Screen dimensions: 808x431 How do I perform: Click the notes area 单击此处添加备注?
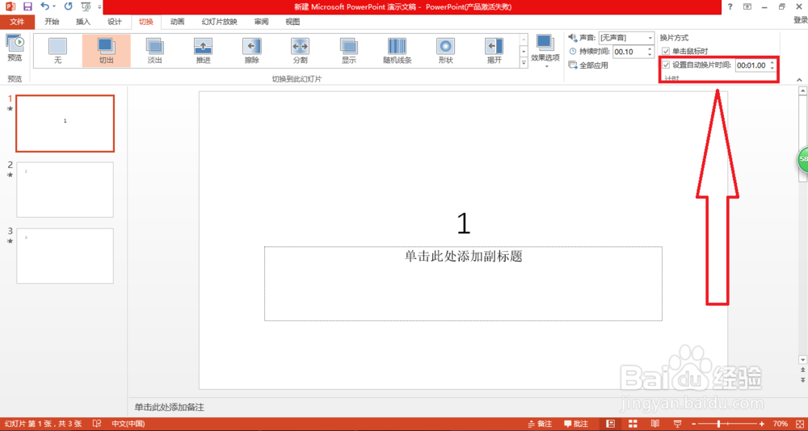[x=169, y=408]
